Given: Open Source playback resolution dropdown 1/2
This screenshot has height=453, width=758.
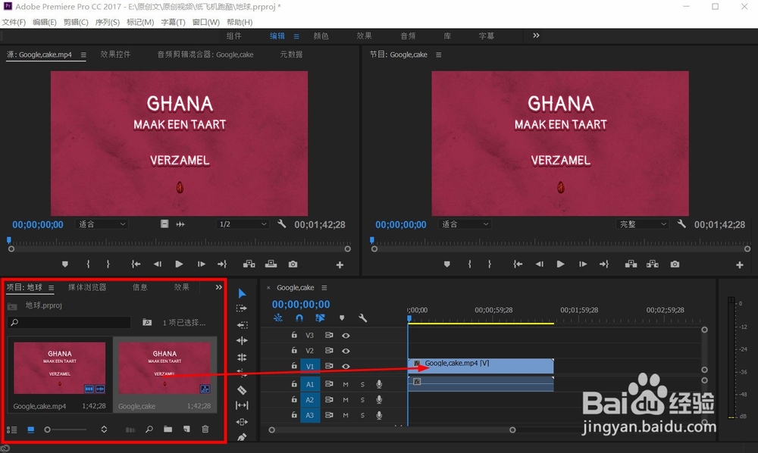Looking at the screenshot, I should (243, 224).
